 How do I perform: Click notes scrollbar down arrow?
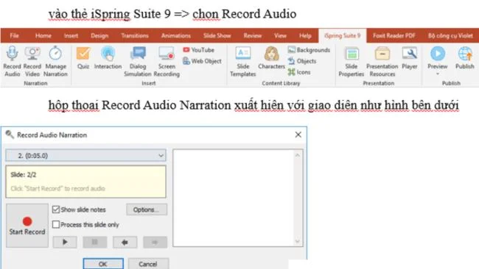[x=298, y=242]
